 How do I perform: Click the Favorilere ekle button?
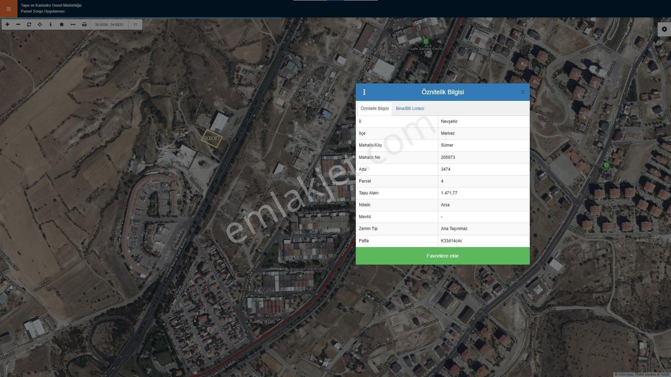[x=442, y=256]
